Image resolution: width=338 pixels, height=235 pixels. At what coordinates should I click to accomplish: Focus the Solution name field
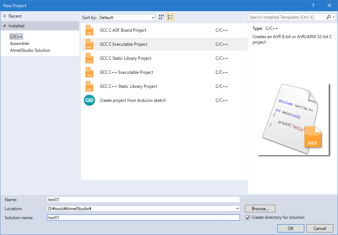143,217
